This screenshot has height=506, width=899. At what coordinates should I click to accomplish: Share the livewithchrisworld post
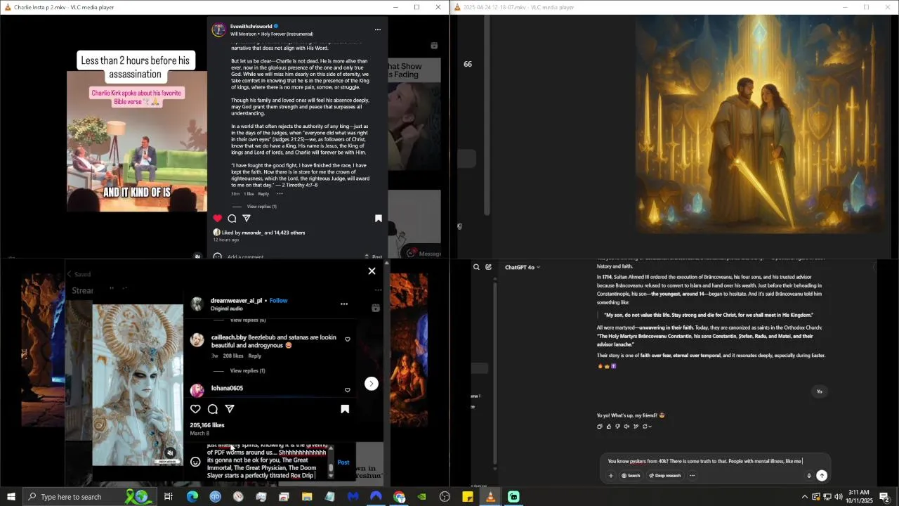(247, 219)
